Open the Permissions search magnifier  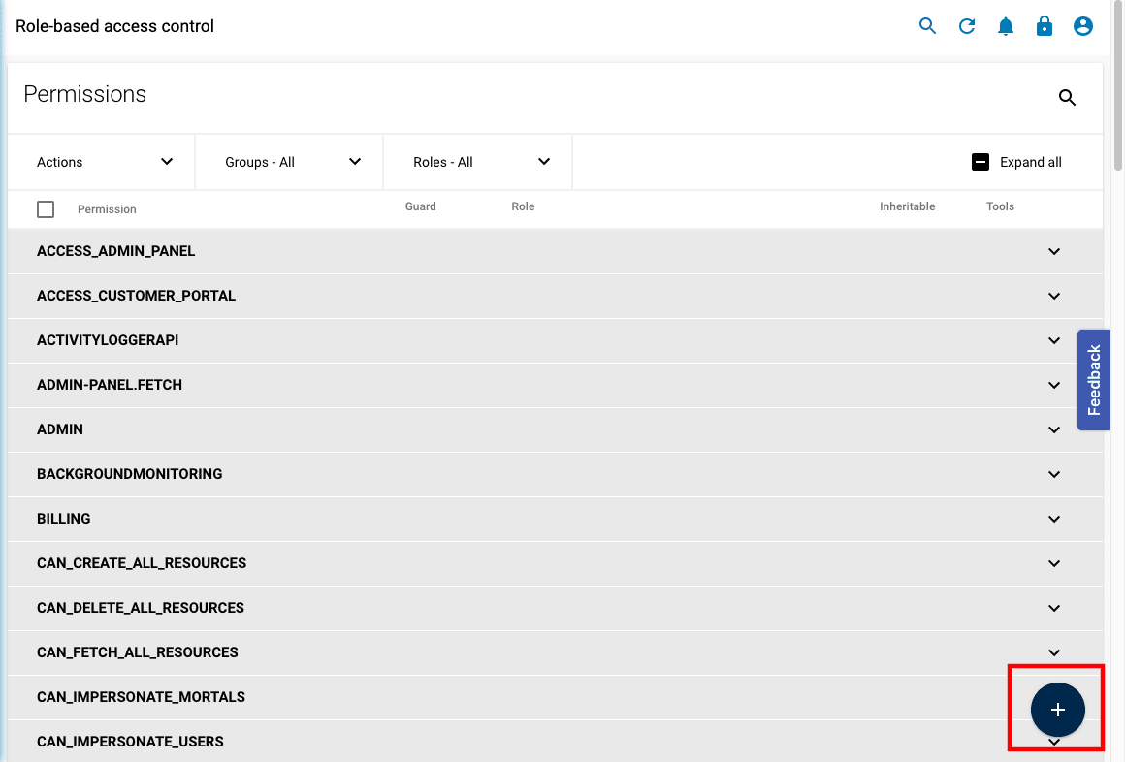[1067, 98]
